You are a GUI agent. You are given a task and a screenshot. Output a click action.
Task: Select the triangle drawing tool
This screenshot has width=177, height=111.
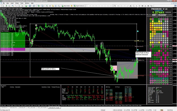tap(145, 6)
